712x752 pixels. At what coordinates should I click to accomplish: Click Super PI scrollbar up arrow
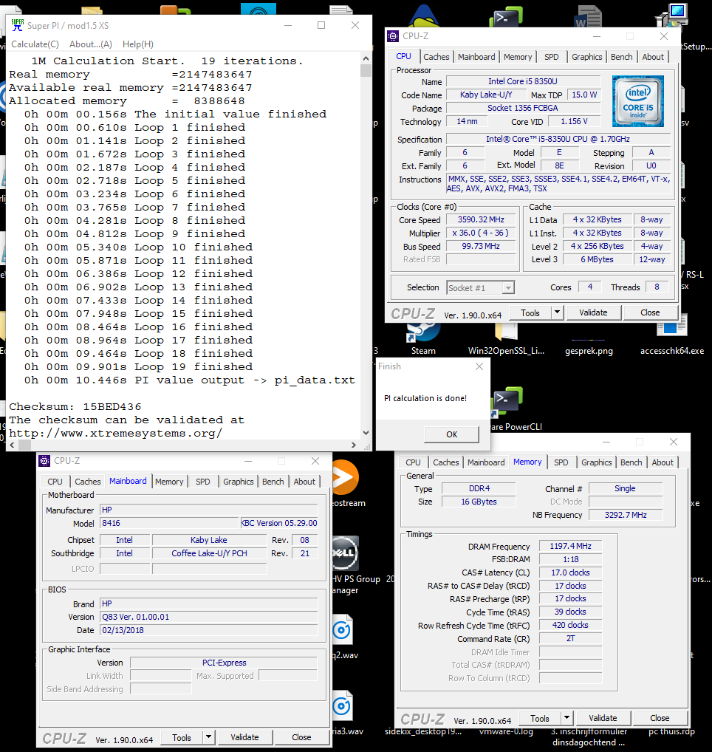(366, 58)
